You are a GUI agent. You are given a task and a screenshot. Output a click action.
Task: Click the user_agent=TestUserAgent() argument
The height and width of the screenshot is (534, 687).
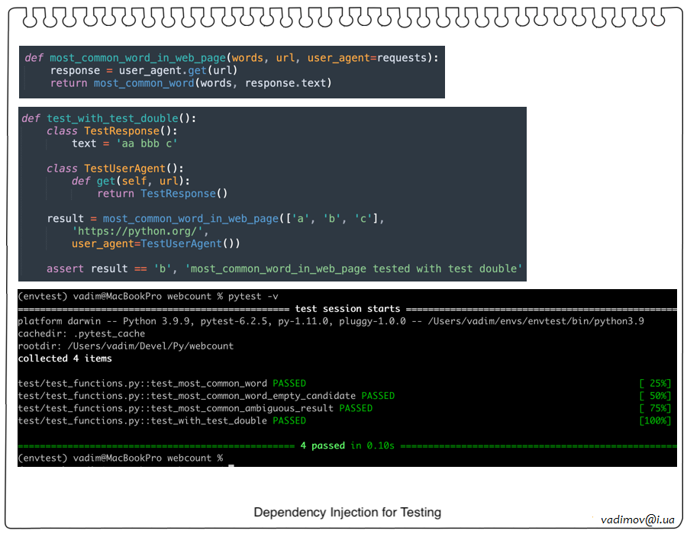156,243
